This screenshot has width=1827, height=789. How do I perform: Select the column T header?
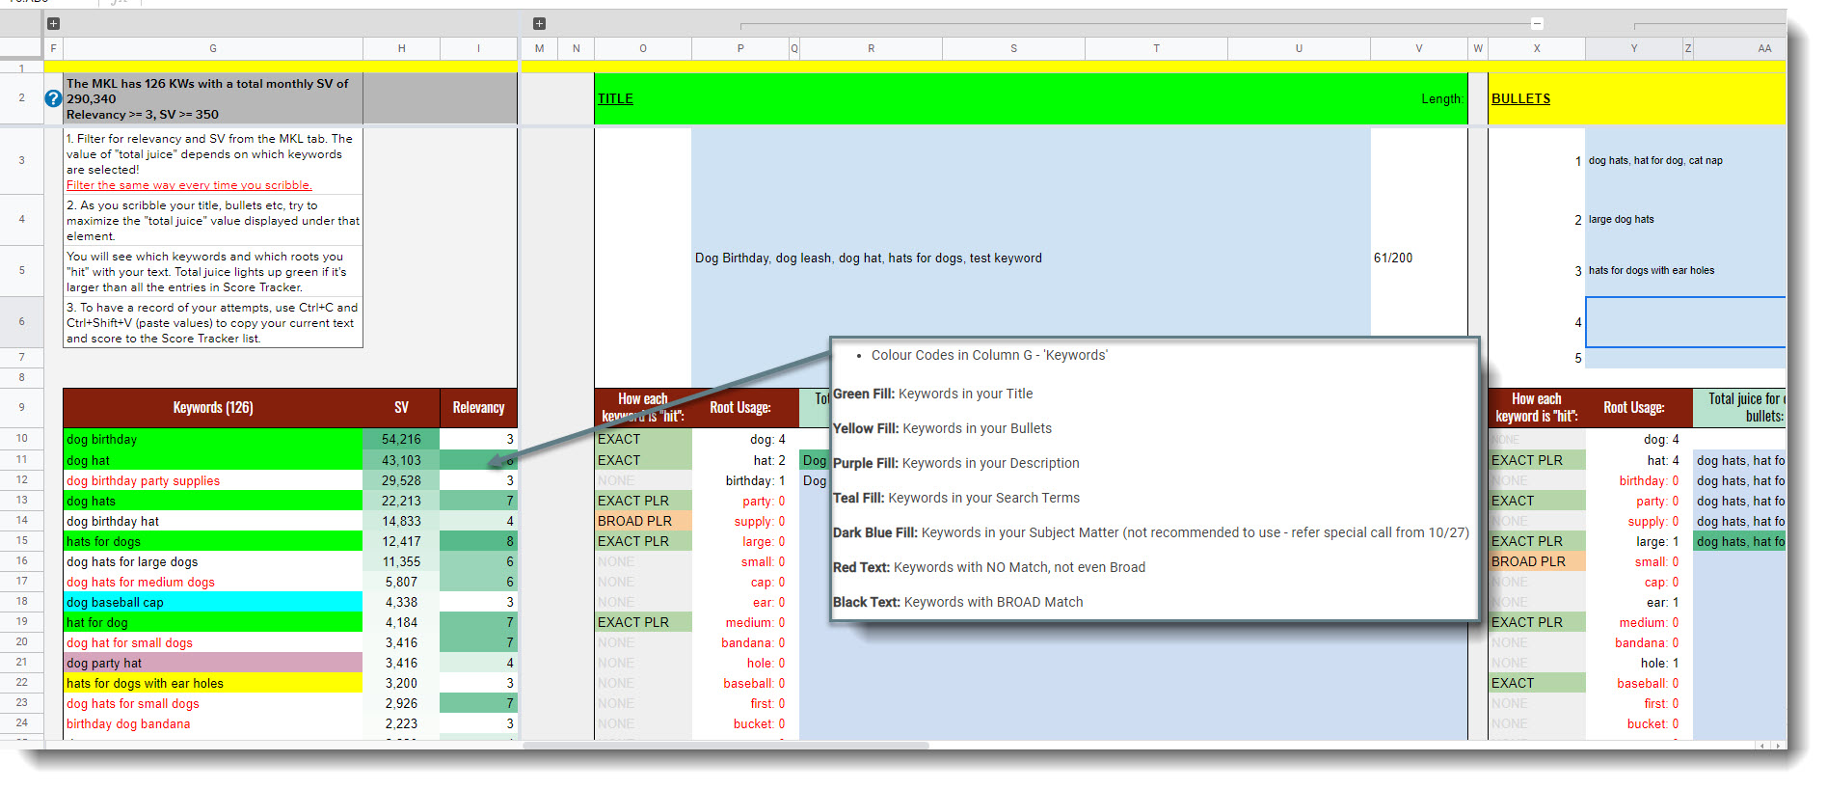coord(1156,48)
